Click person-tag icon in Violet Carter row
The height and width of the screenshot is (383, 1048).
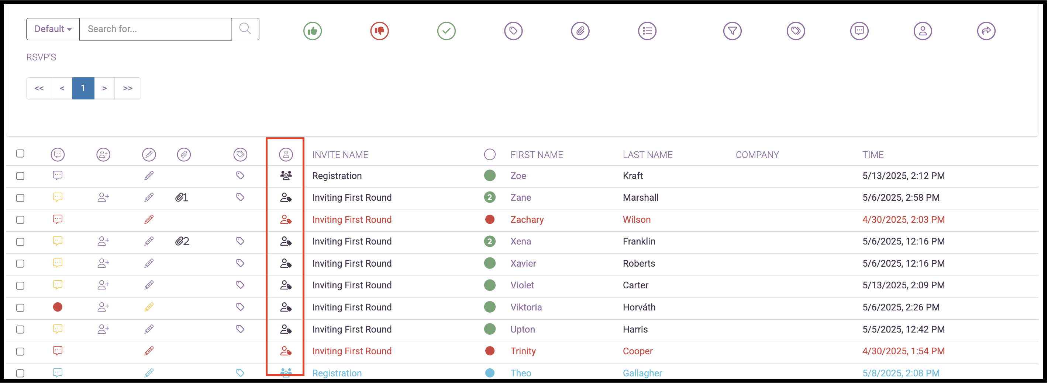286,285
